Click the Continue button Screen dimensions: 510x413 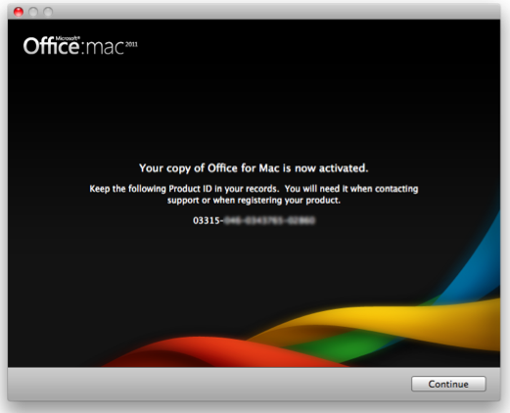click(x=448, y=384)
